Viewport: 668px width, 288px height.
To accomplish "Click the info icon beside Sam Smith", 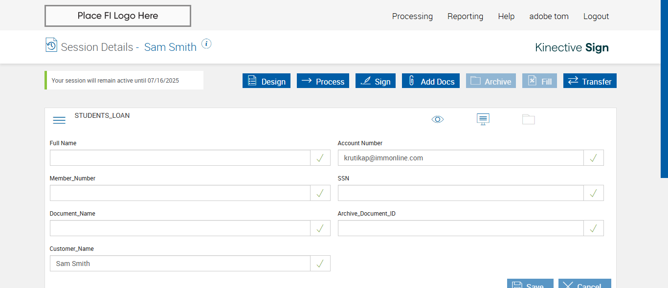I will [x=206, y=44].
